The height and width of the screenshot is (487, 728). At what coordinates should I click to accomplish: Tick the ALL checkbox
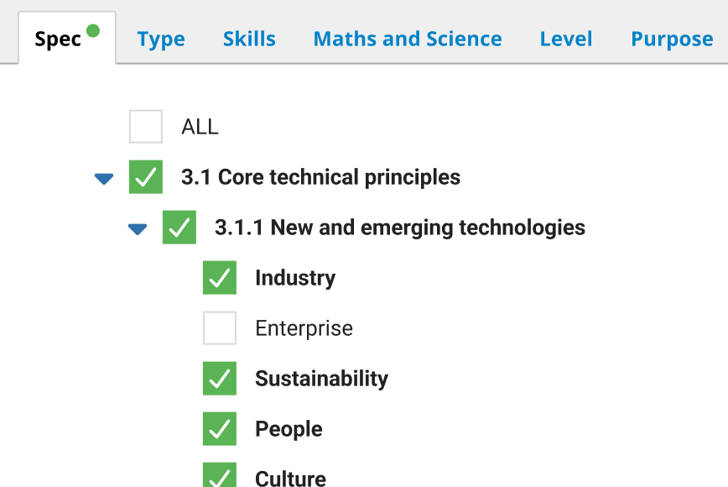pos(146,127)
